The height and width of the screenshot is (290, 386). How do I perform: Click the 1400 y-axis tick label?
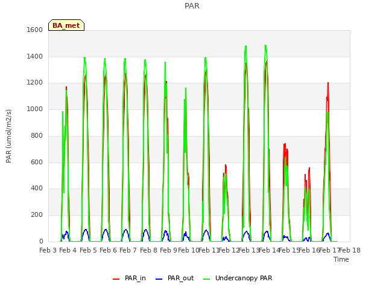click(35, 56)
